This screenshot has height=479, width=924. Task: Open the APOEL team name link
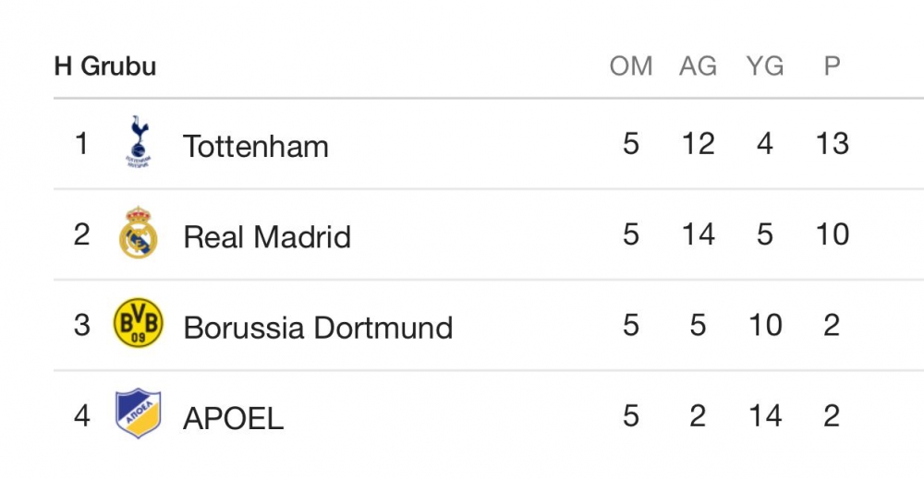coord(233,418)
